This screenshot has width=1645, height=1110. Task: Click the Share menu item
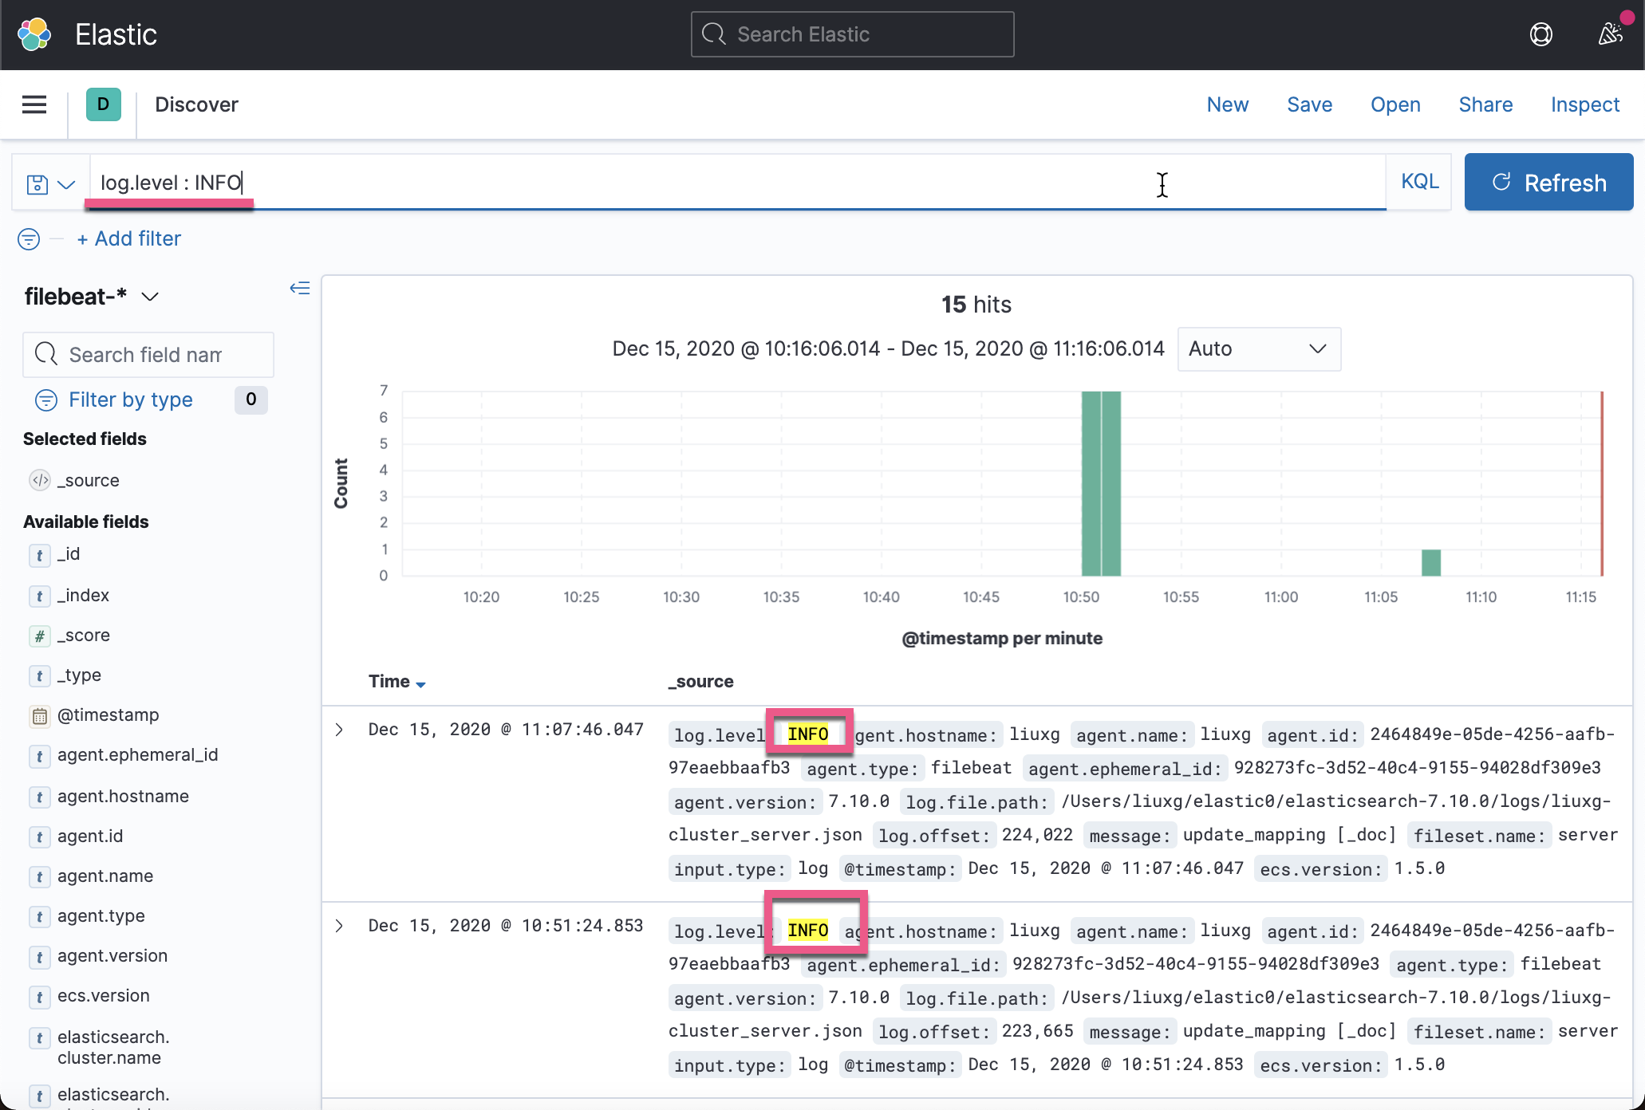[1485, 104]
